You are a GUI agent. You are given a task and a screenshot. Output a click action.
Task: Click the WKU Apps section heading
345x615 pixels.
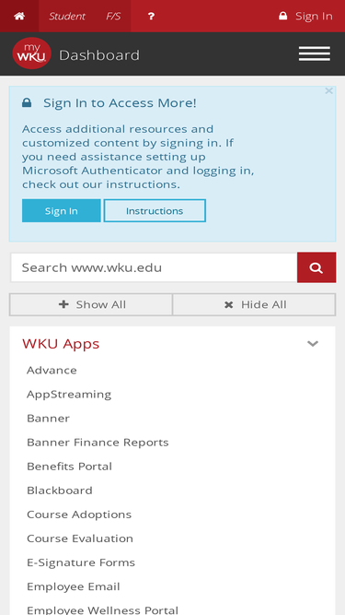coord(61,344)
